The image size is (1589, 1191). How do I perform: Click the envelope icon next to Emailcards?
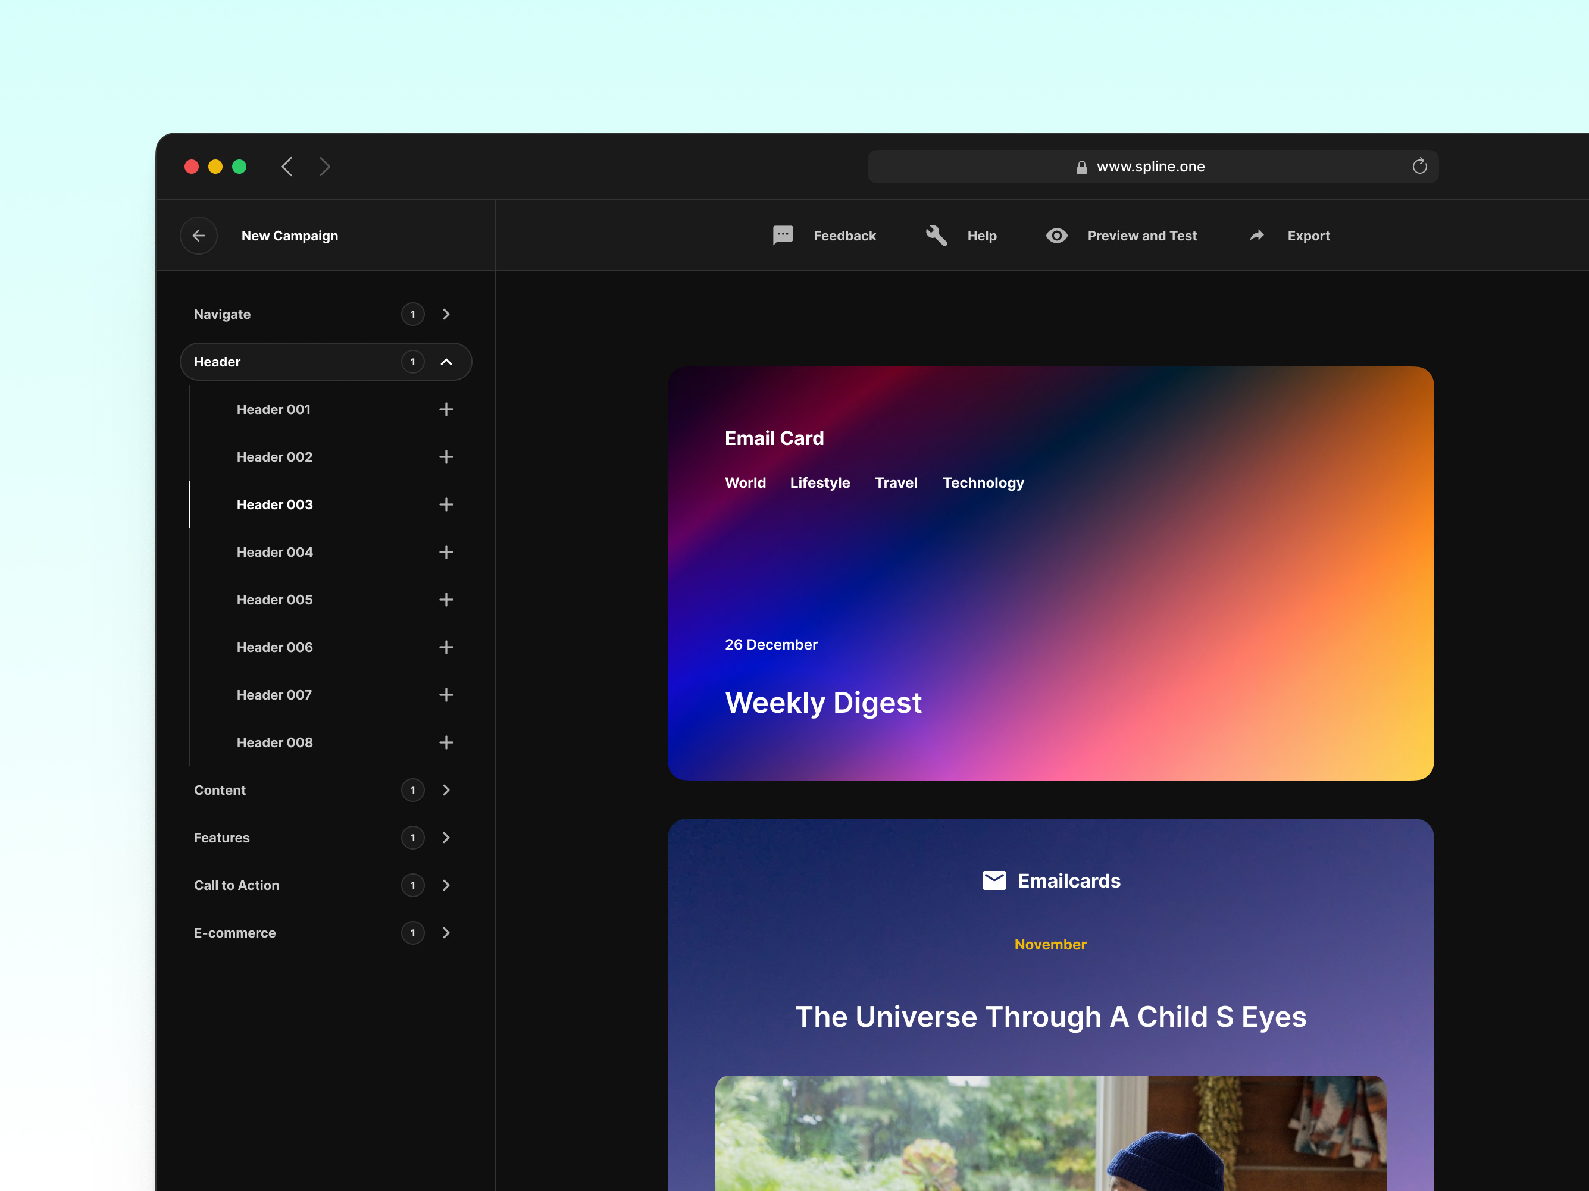(x=995, y=880)
